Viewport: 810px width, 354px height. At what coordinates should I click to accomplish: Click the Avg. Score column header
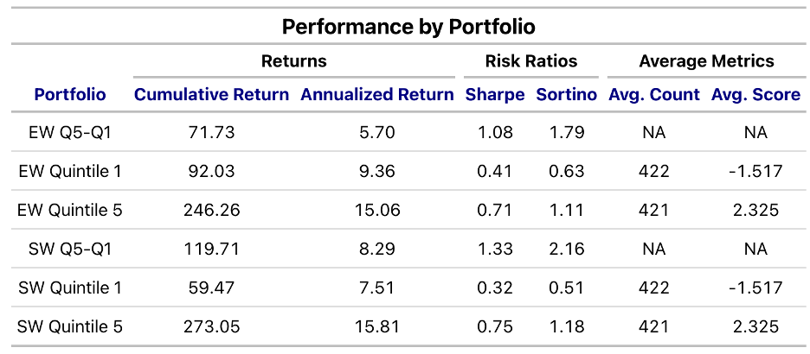tap(755, 94)
